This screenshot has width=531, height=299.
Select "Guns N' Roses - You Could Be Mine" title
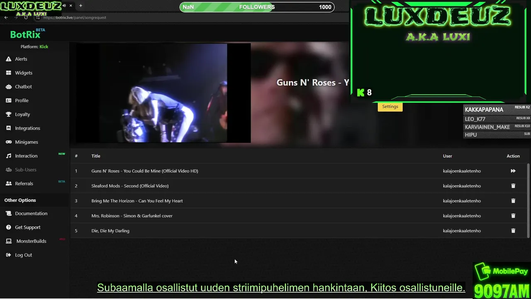(145, 171)
